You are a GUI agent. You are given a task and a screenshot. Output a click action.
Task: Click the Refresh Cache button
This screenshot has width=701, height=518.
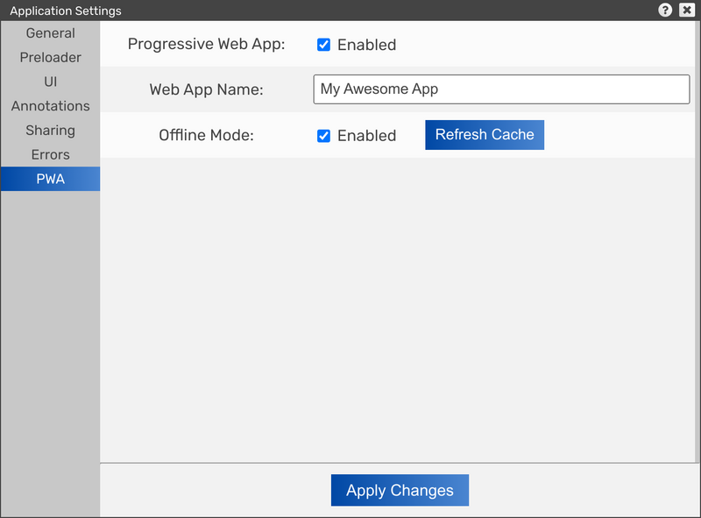tap(484, 135)
